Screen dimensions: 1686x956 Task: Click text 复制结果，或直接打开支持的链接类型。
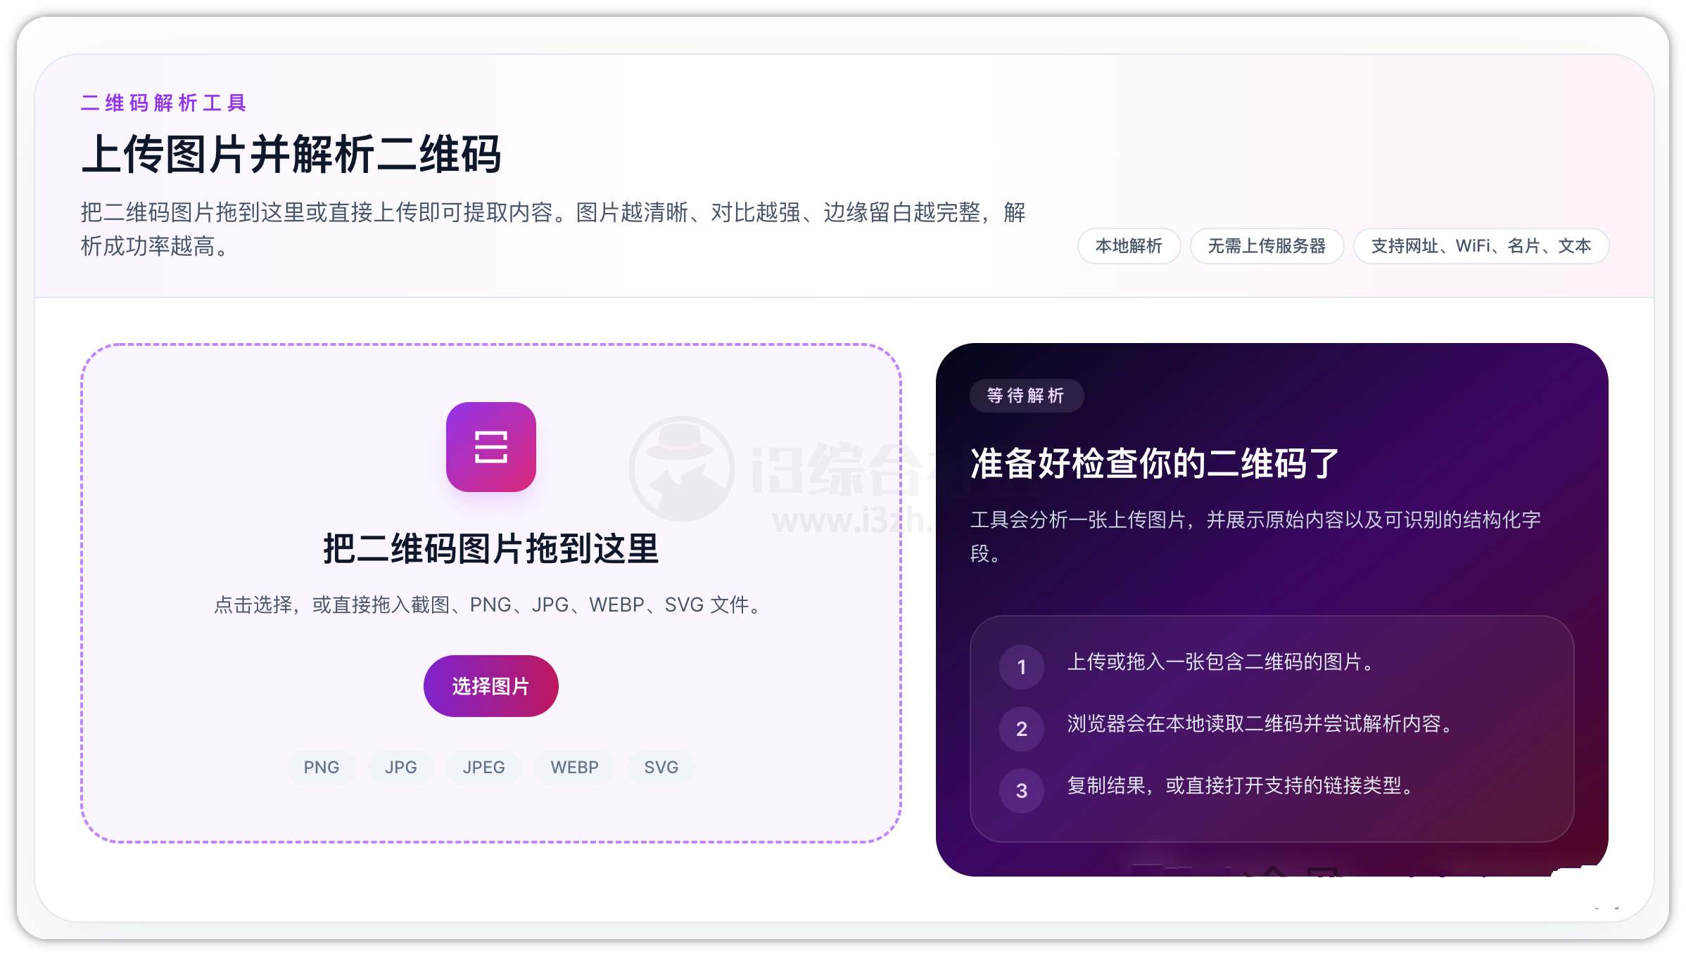click(1241, 786)
